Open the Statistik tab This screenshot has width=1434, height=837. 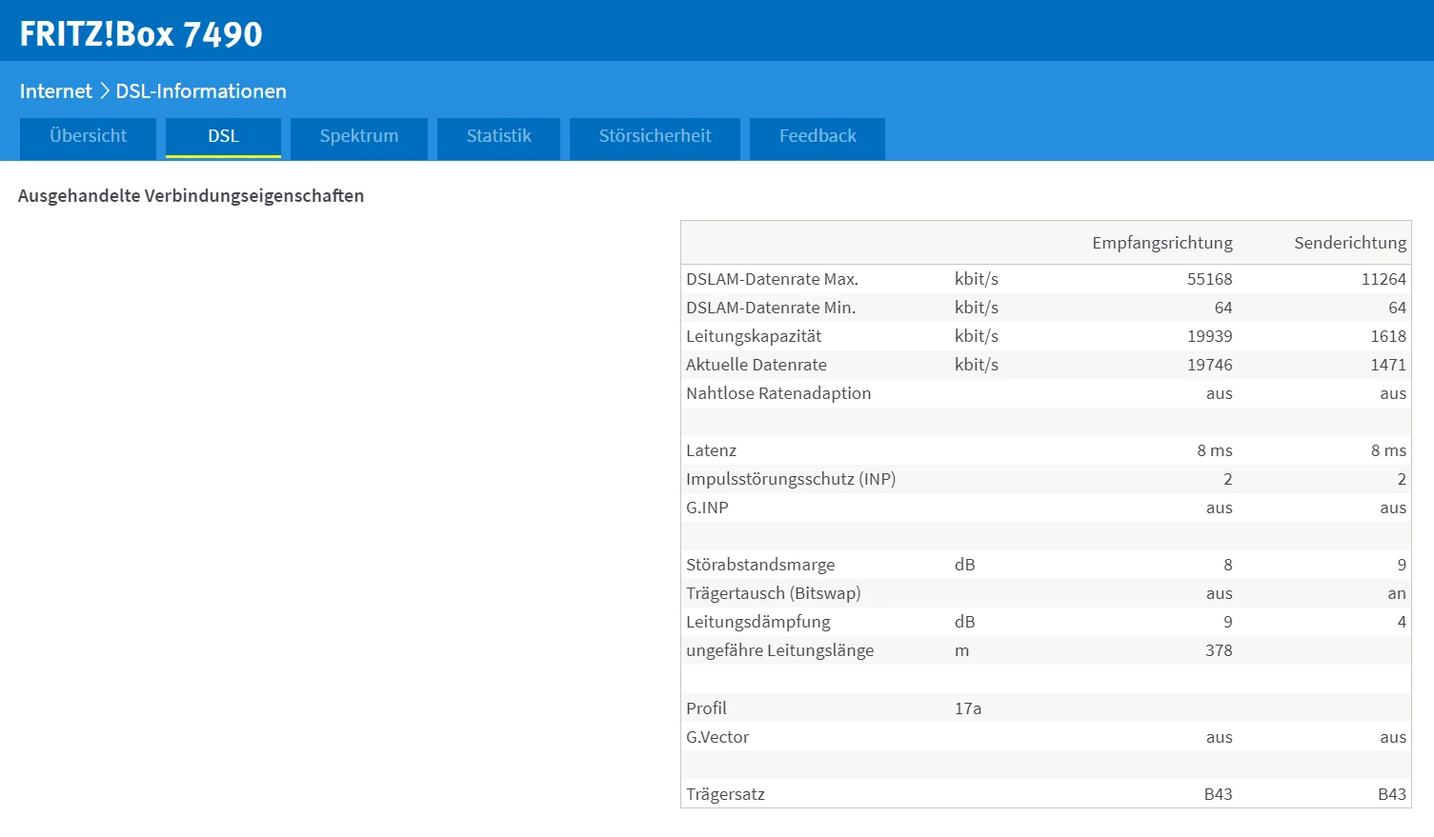tap(498, 136)
